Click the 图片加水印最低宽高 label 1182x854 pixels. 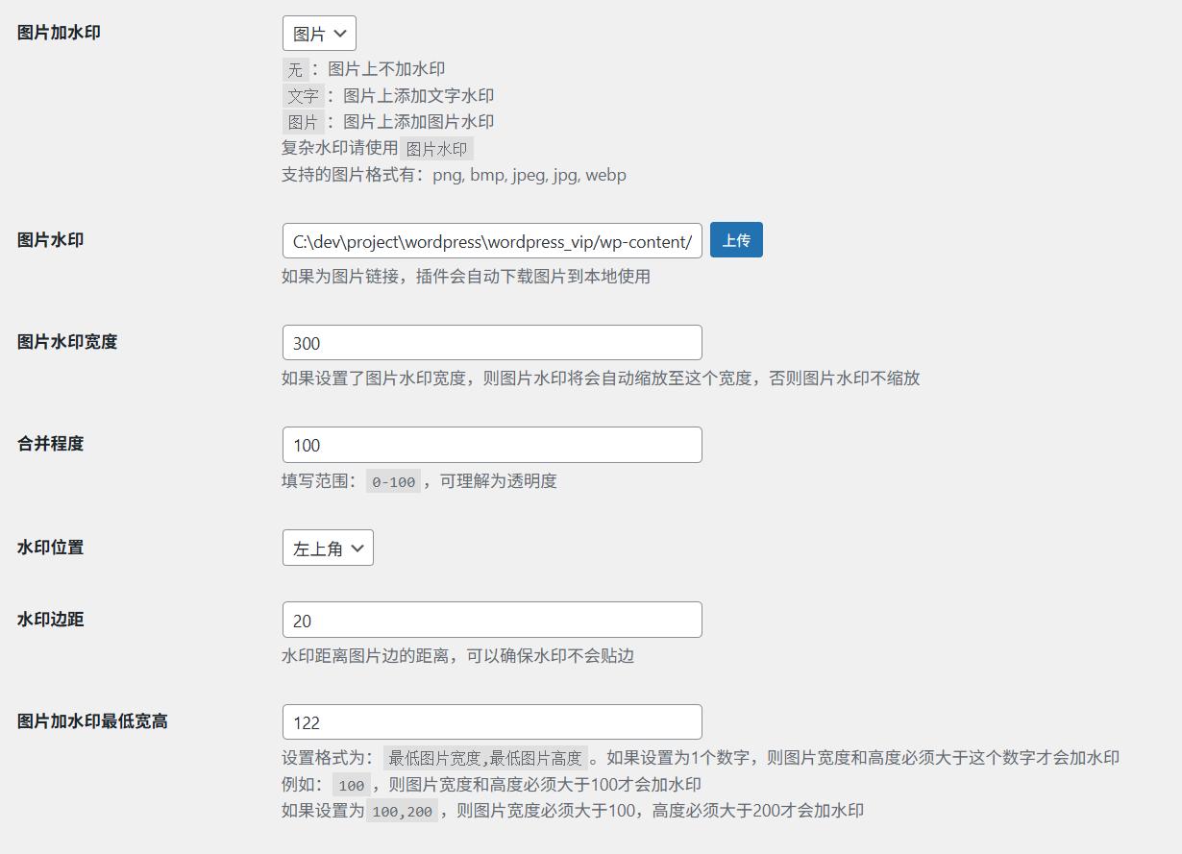pos(92,721)
